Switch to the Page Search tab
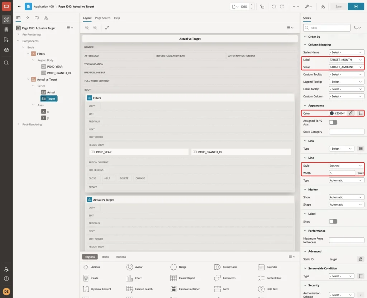 click(103, 18)
